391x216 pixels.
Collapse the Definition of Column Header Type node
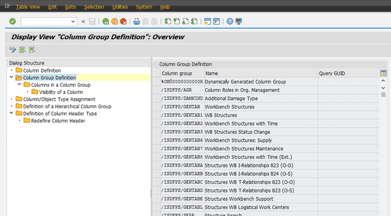click(x=12, y=114)
